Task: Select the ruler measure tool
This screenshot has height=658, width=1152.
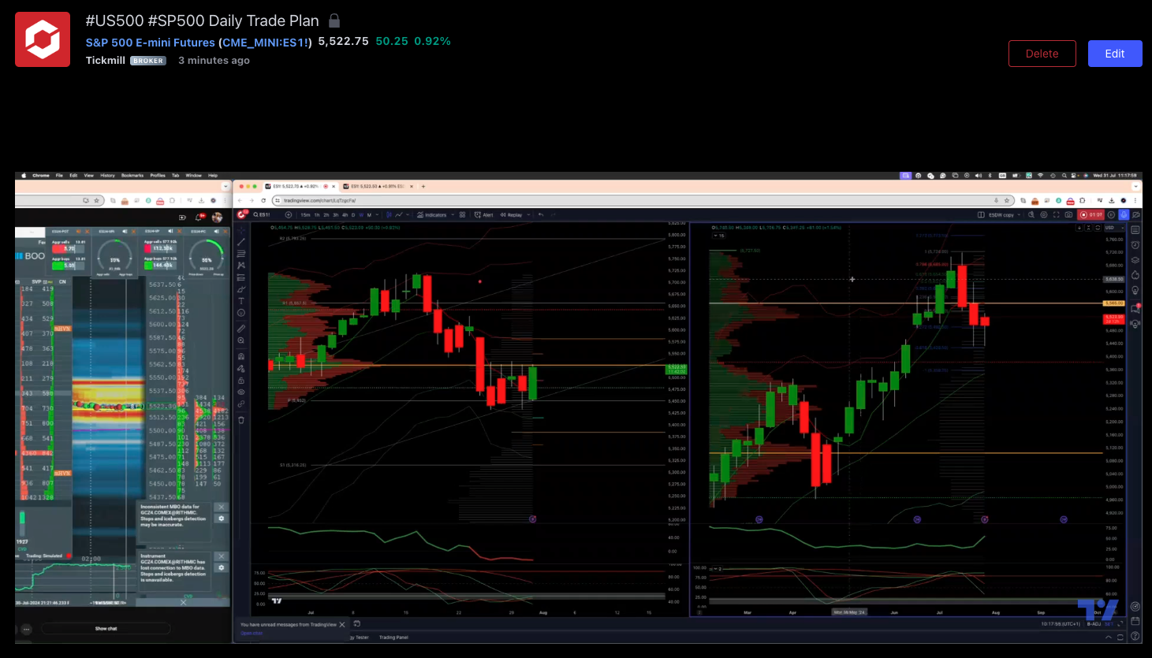Action: click(x=241, y=329)
